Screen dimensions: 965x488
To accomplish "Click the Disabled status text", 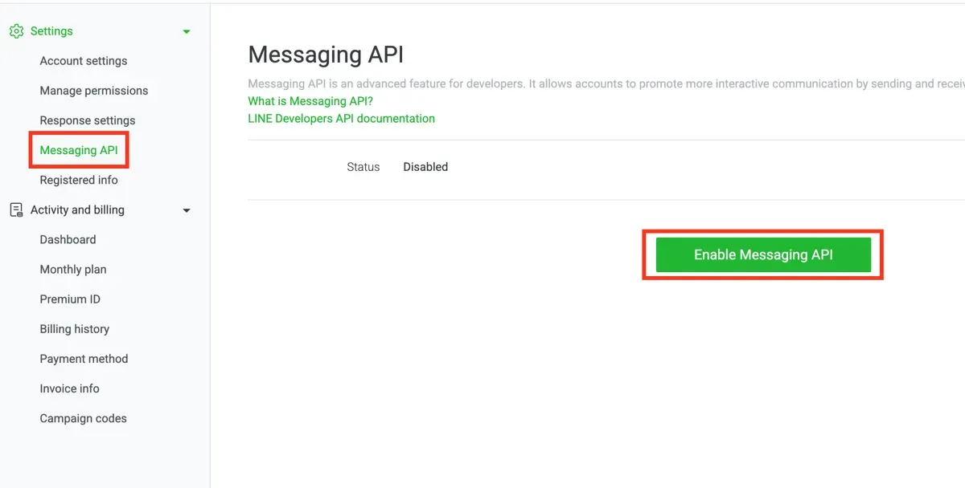I will click(x=425, y=166).
